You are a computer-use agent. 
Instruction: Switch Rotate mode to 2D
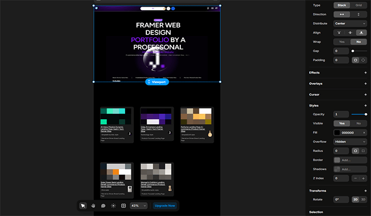pos(356,200)
